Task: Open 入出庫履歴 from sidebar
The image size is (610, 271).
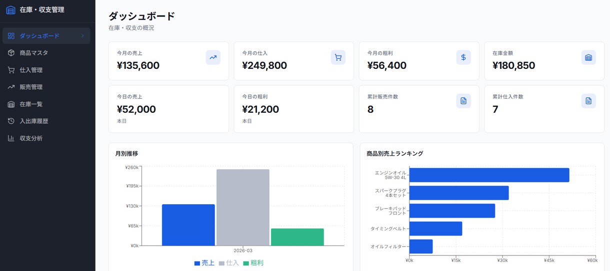Action: coord(46,121)
